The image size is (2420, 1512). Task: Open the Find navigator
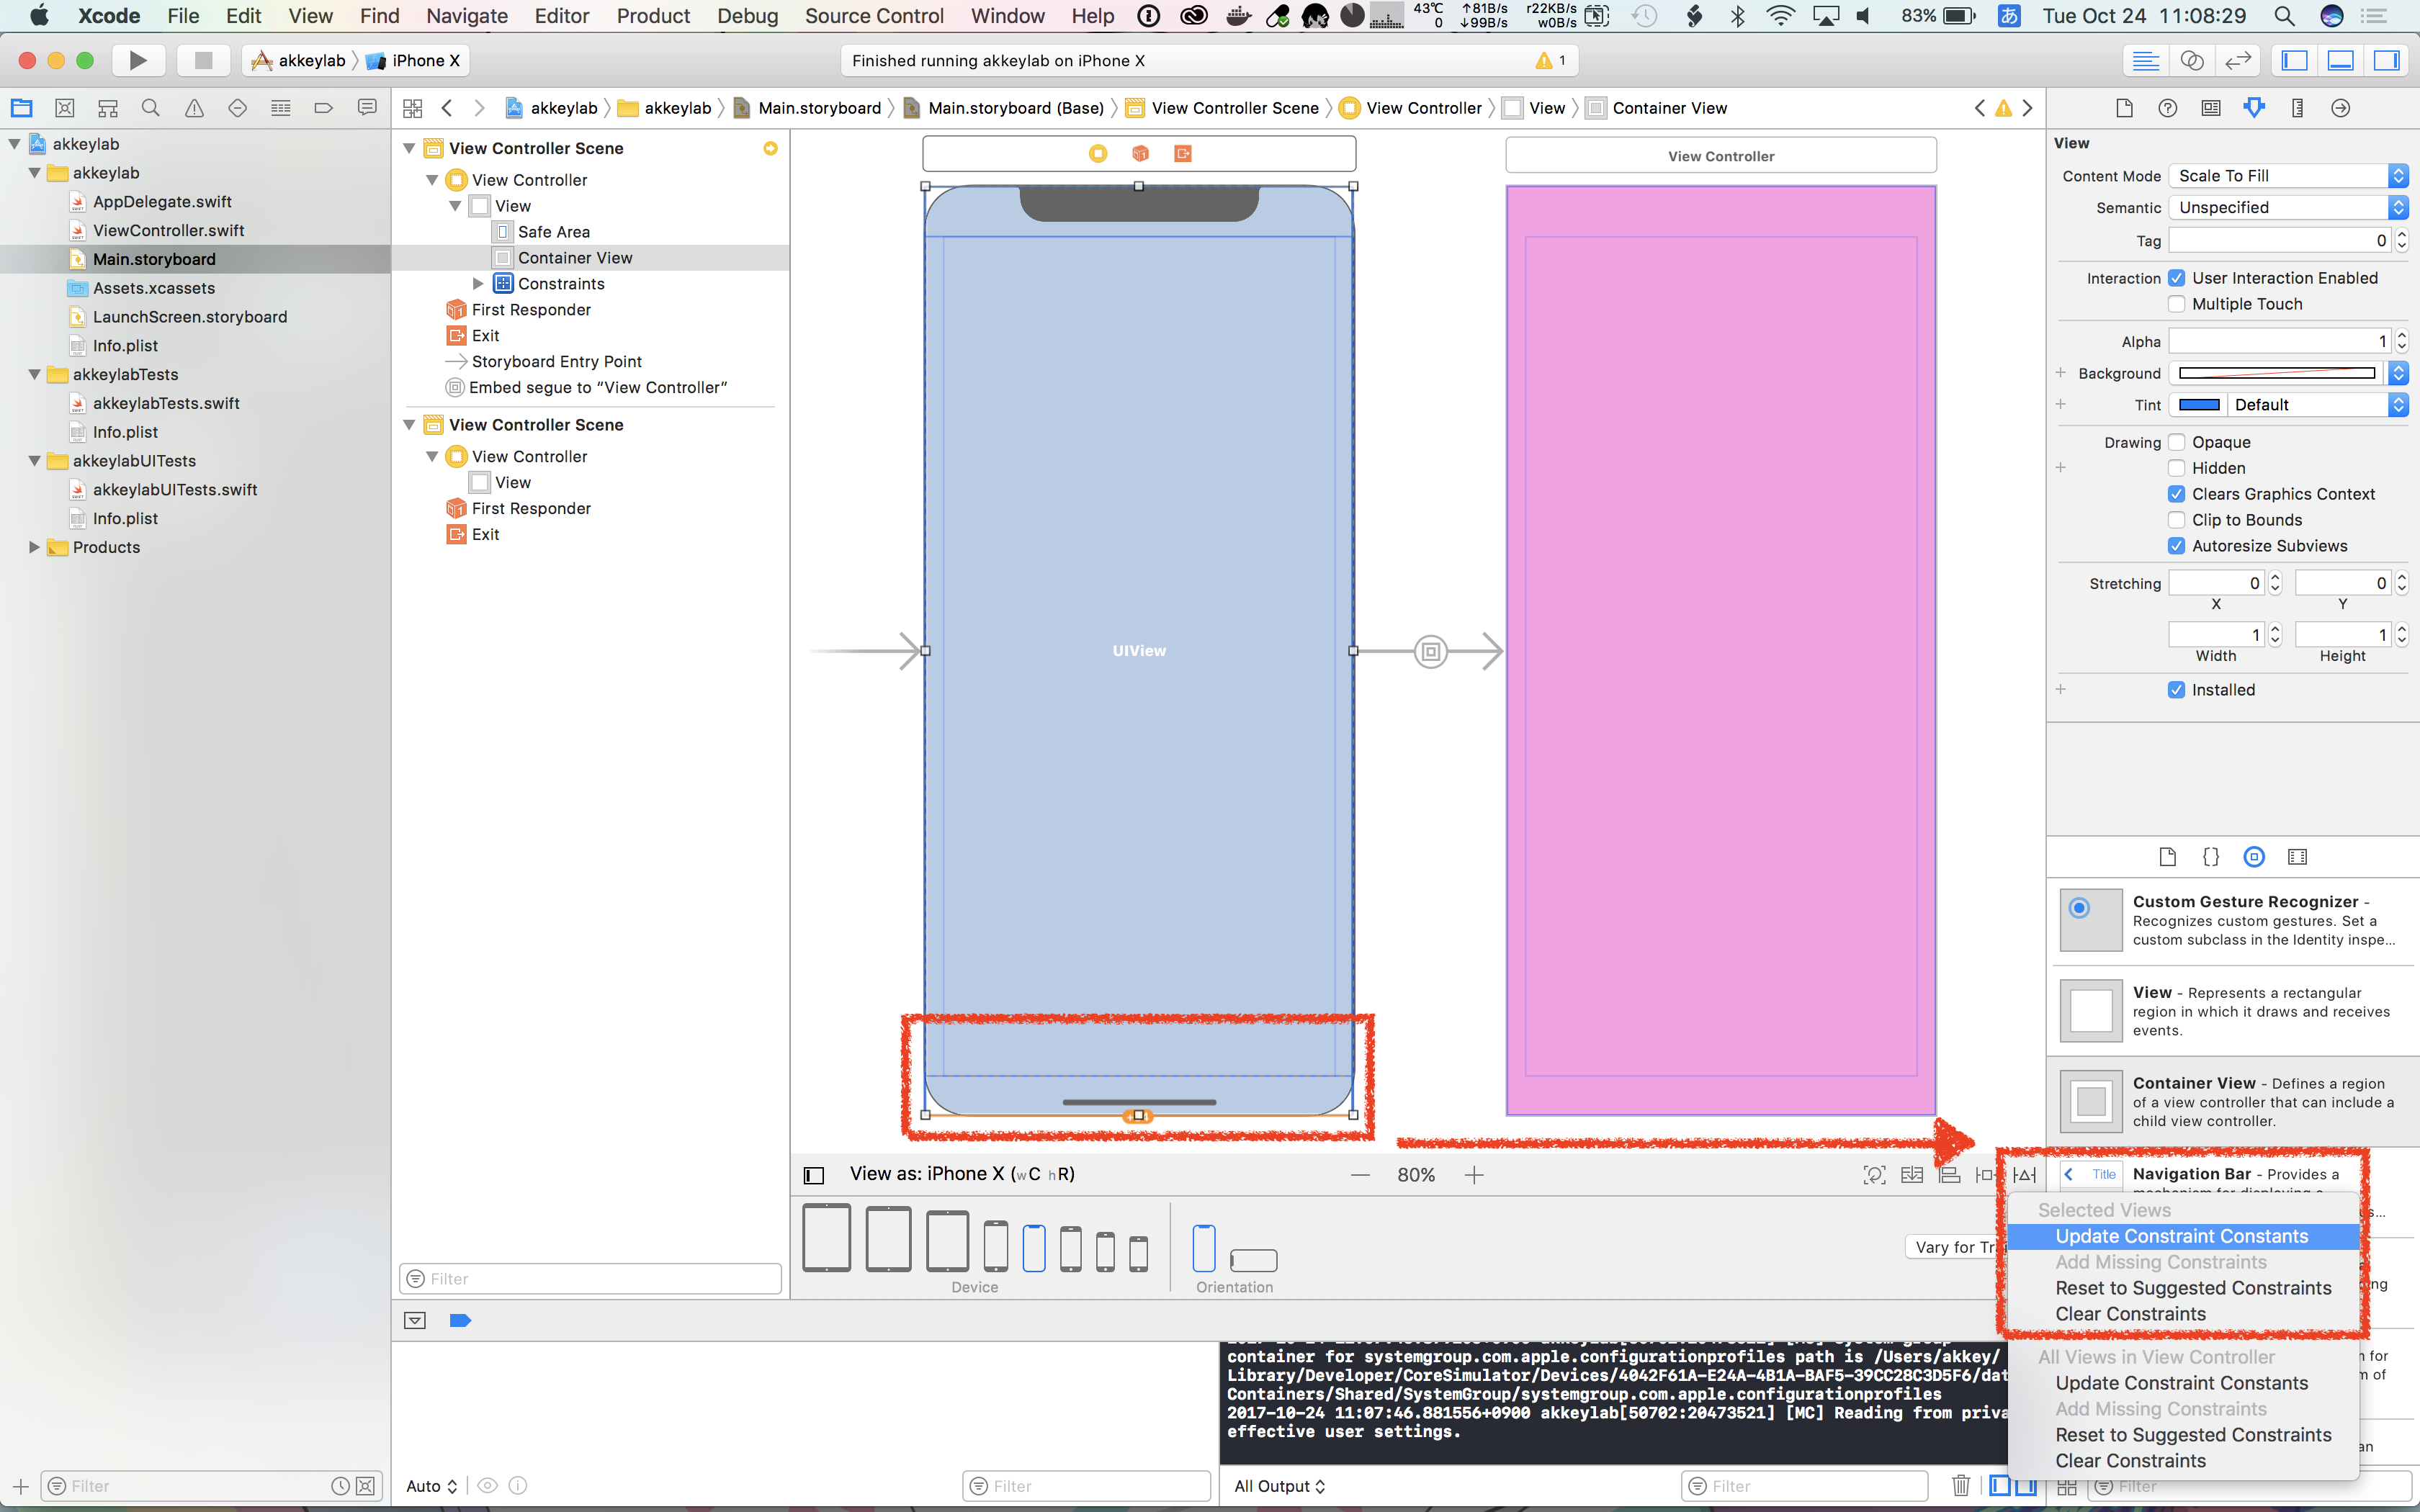pyautogui.click(x=151, y=108)
